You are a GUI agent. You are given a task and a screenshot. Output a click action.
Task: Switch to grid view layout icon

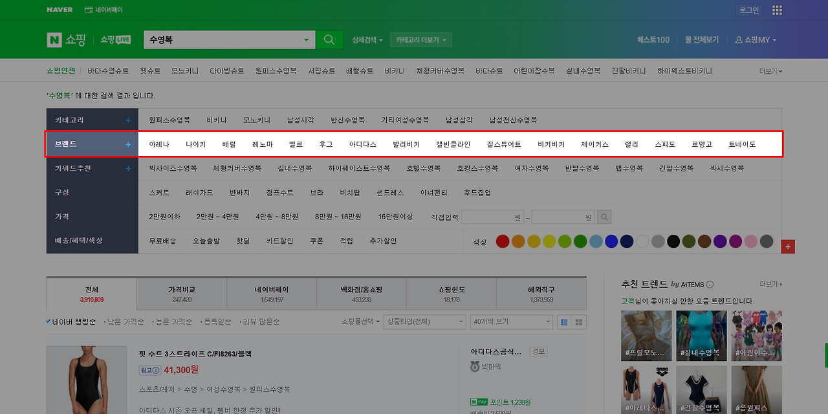click(579, 321)
